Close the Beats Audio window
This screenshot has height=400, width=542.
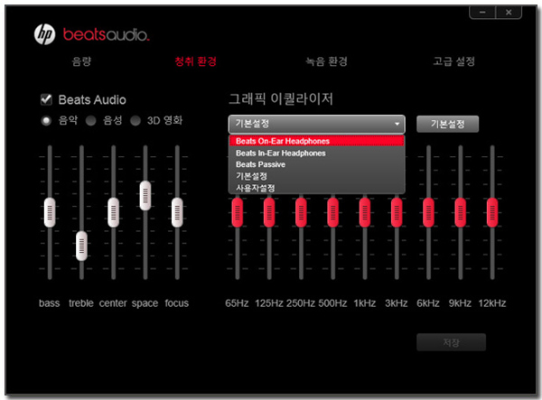509,12
